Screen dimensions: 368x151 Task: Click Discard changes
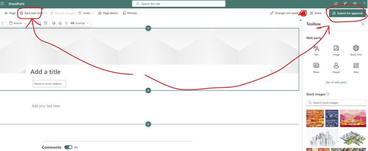click(62, 13)
